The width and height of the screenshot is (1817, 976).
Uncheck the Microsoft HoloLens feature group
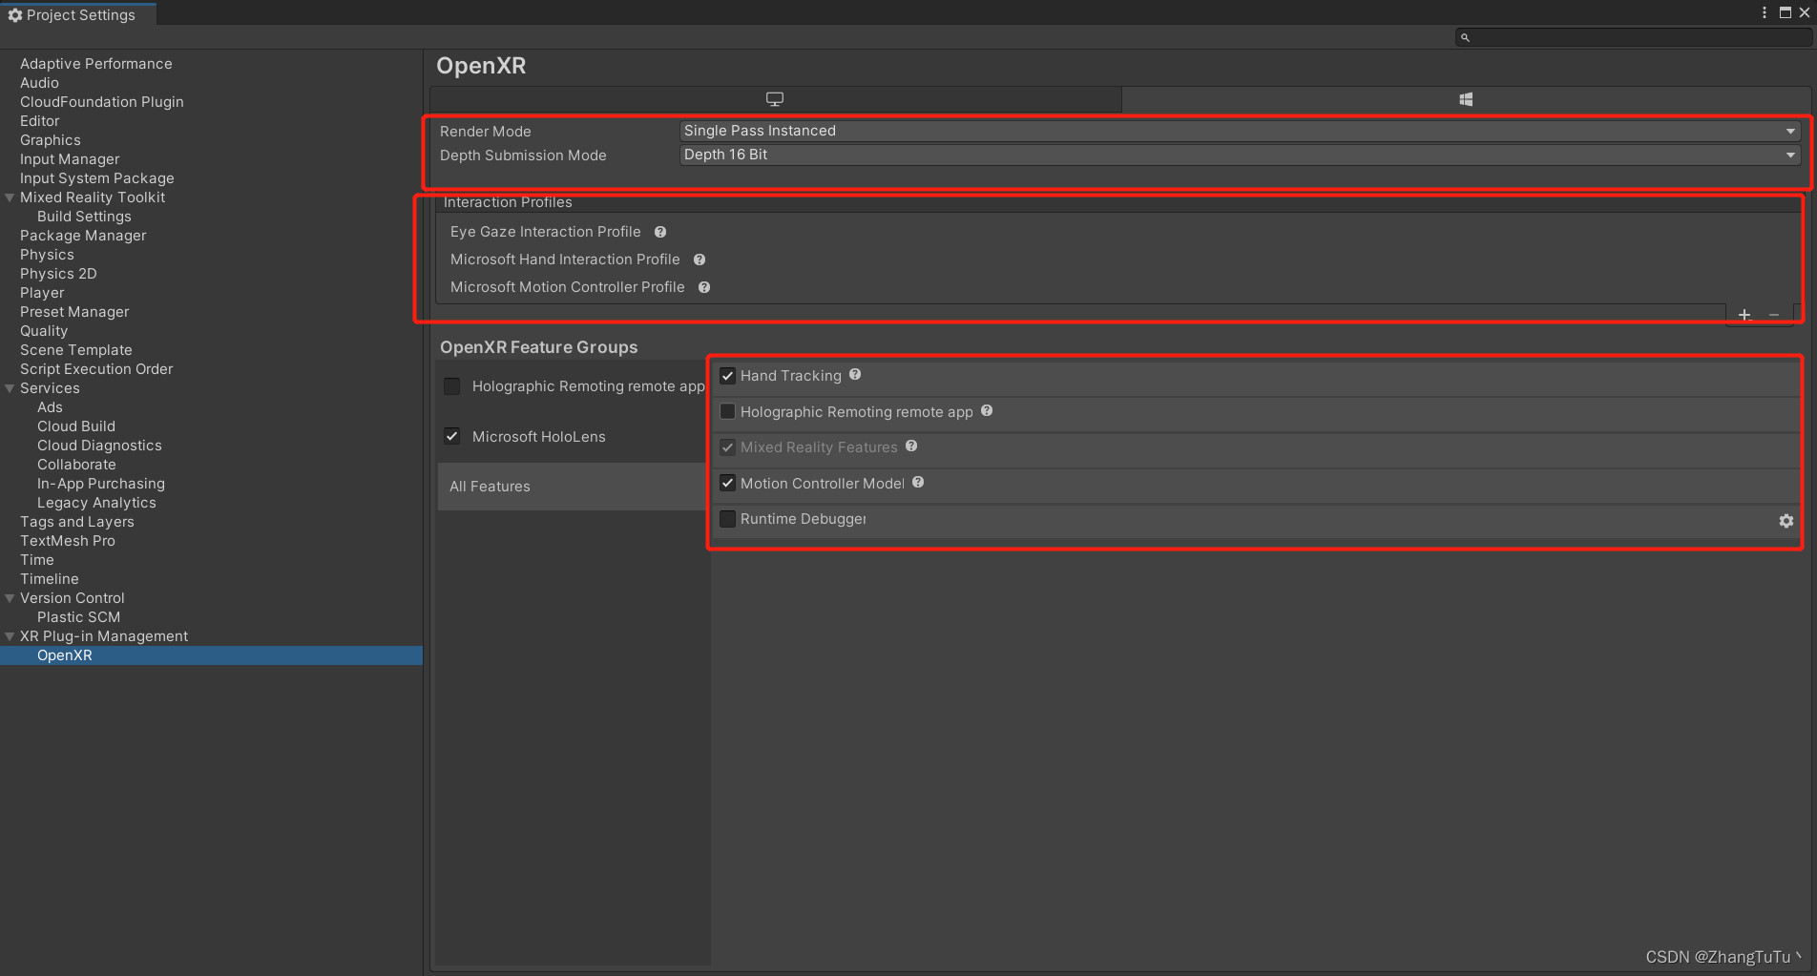[451, 436]
